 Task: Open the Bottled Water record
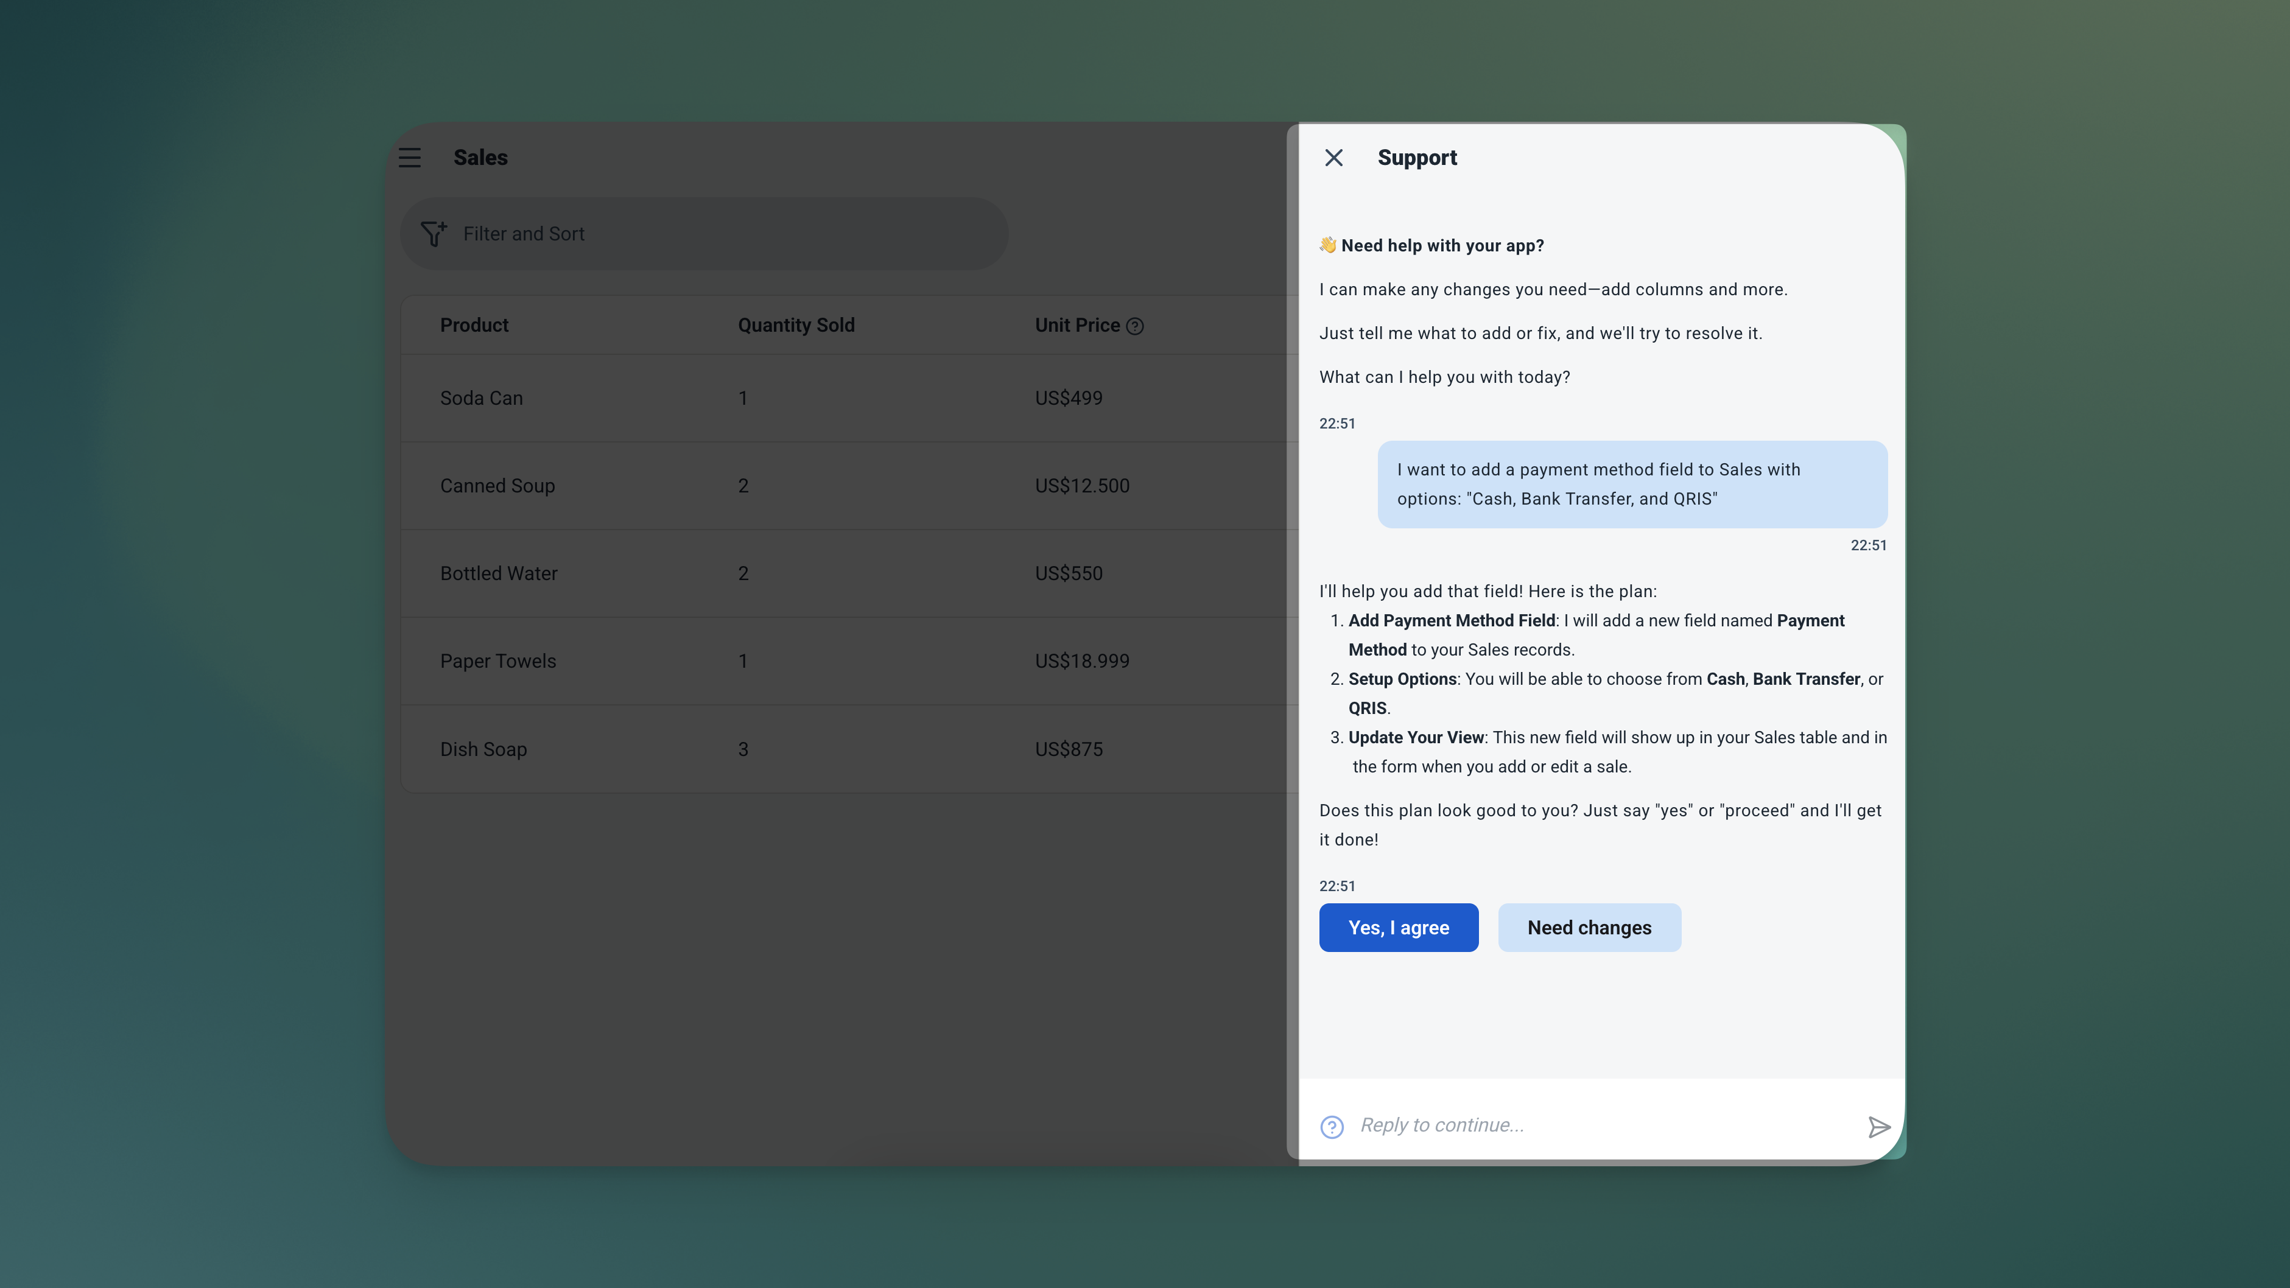499,573
